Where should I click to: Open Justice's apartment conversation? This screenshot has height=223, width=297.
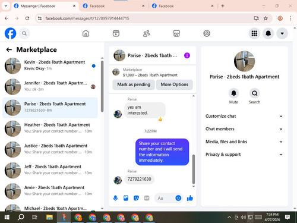(x=50, y=149)
